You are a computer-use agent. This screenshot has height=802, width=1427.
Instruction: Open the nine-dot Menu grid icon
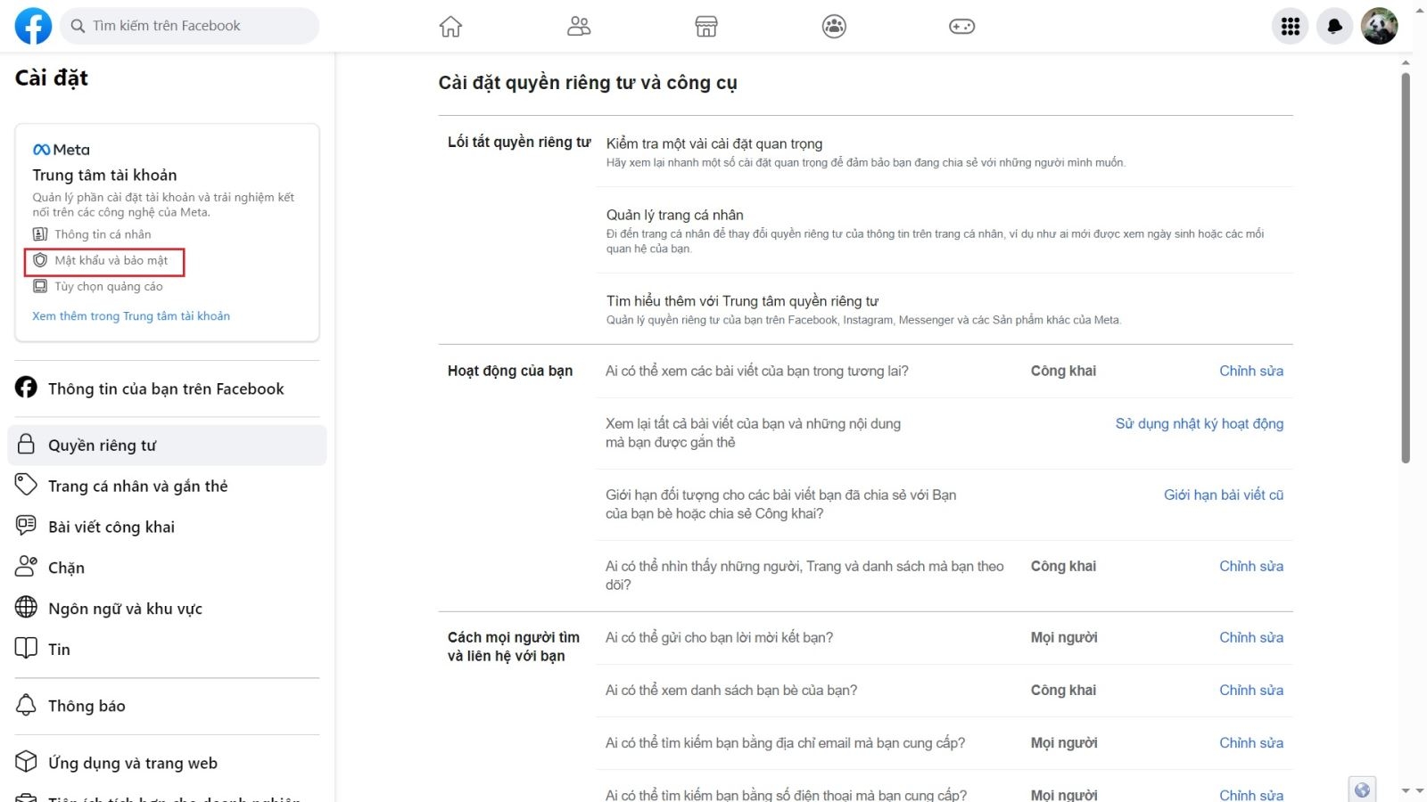pyautogui.click(x=1290, y=27)
